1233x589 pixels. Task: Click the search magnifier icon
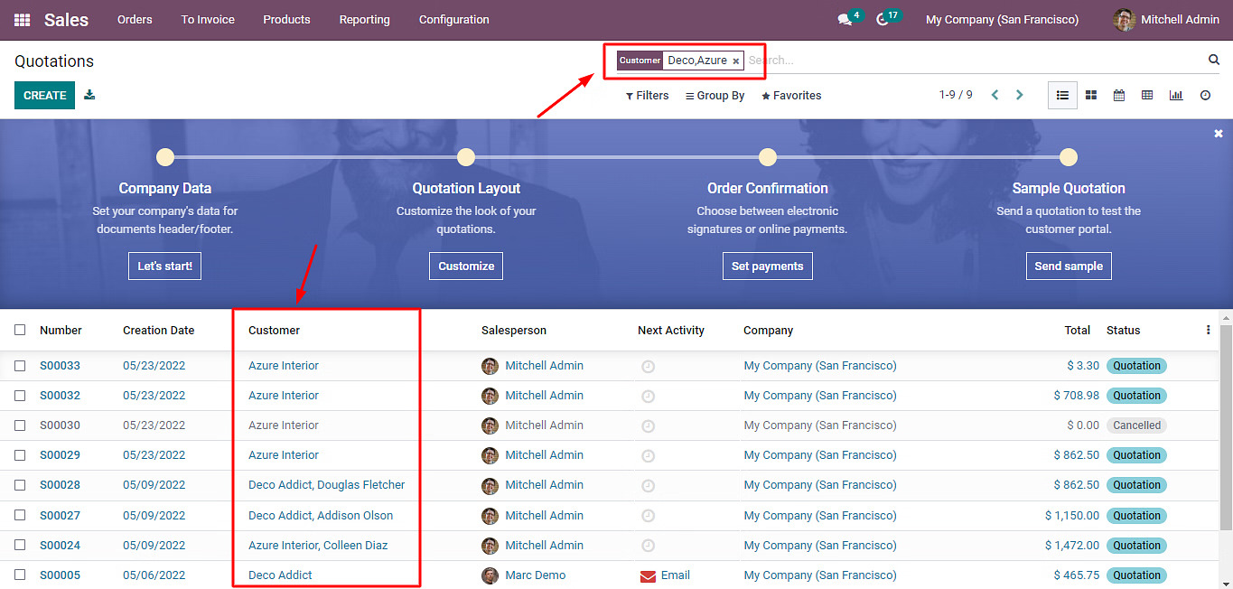click(1214, 60)
